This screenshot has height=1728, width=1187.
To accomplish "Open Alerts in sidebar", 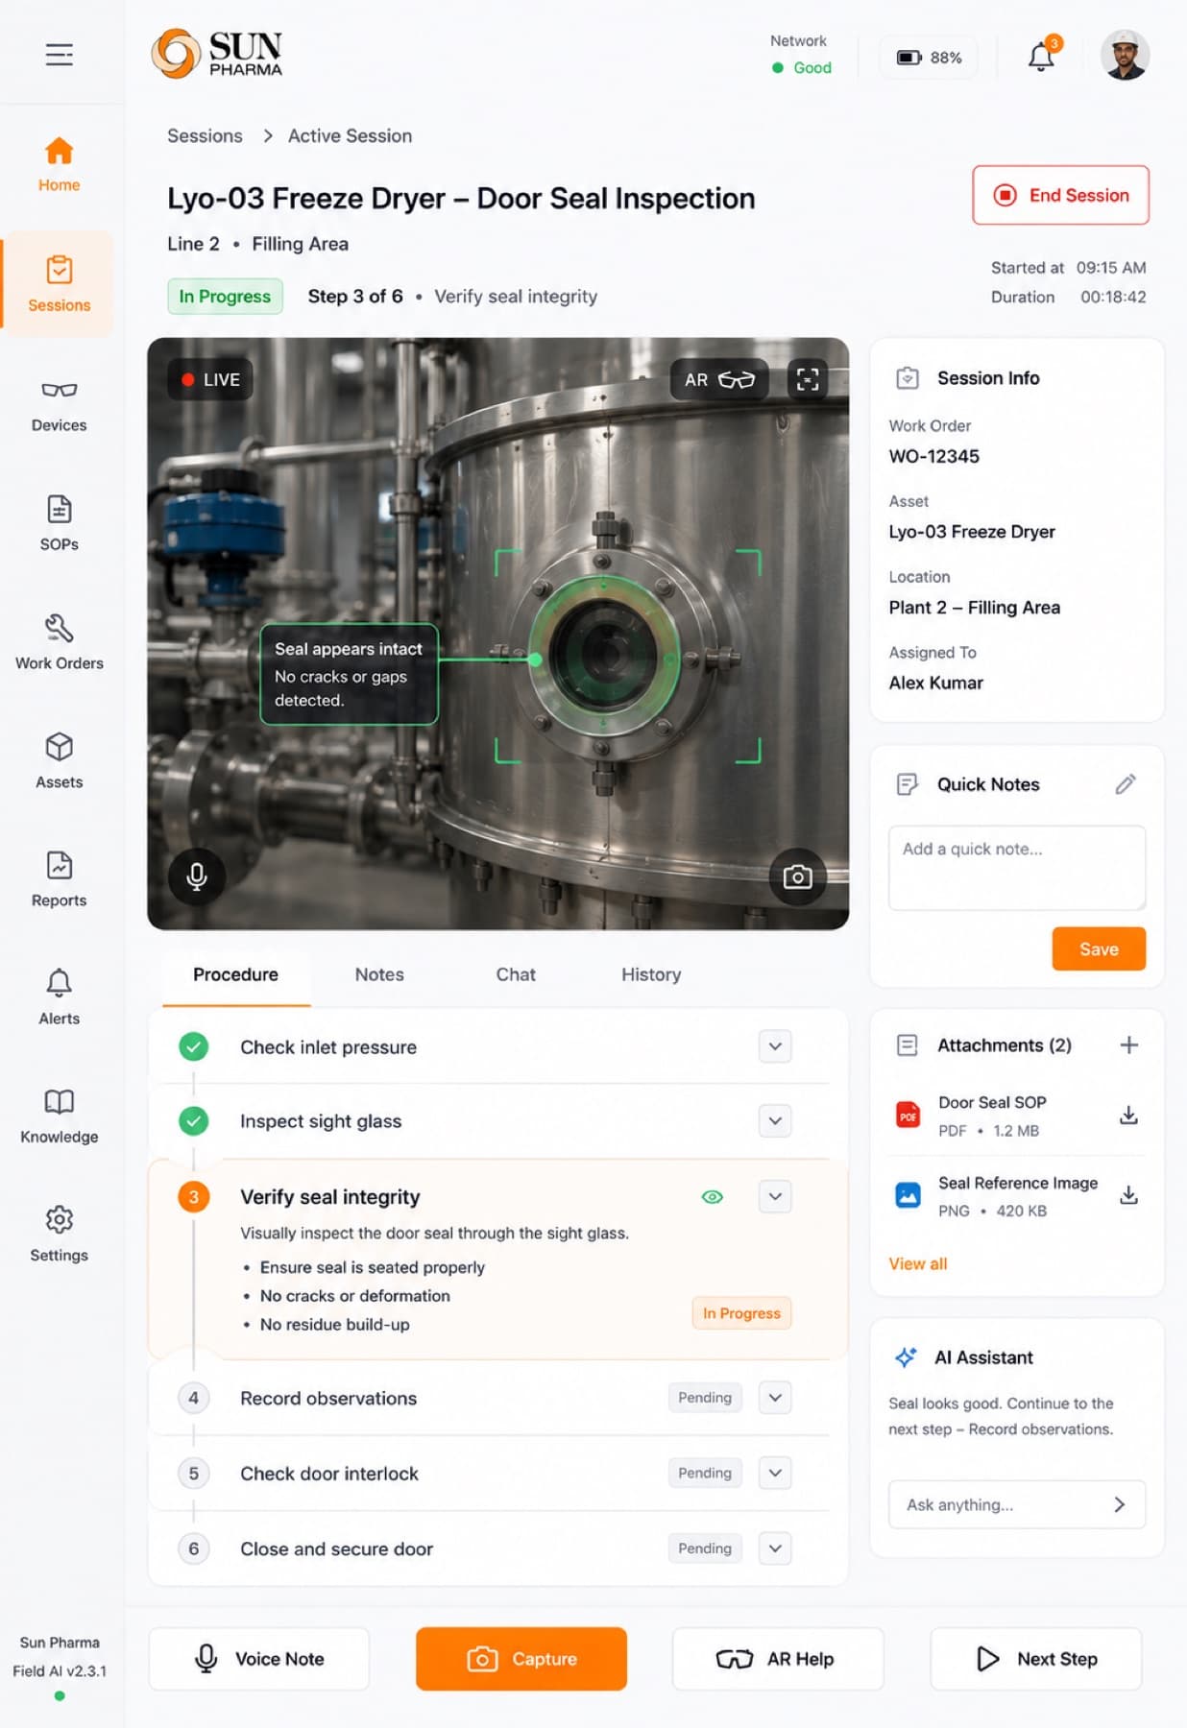I will pos(59,997).
